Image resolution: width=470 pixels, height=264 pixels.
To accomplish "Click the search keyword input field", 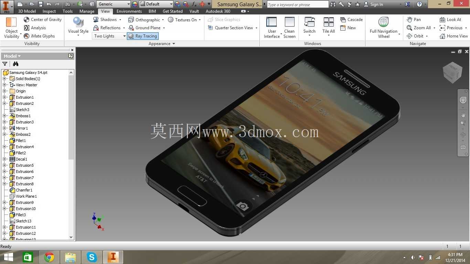I will pos(298,4).
